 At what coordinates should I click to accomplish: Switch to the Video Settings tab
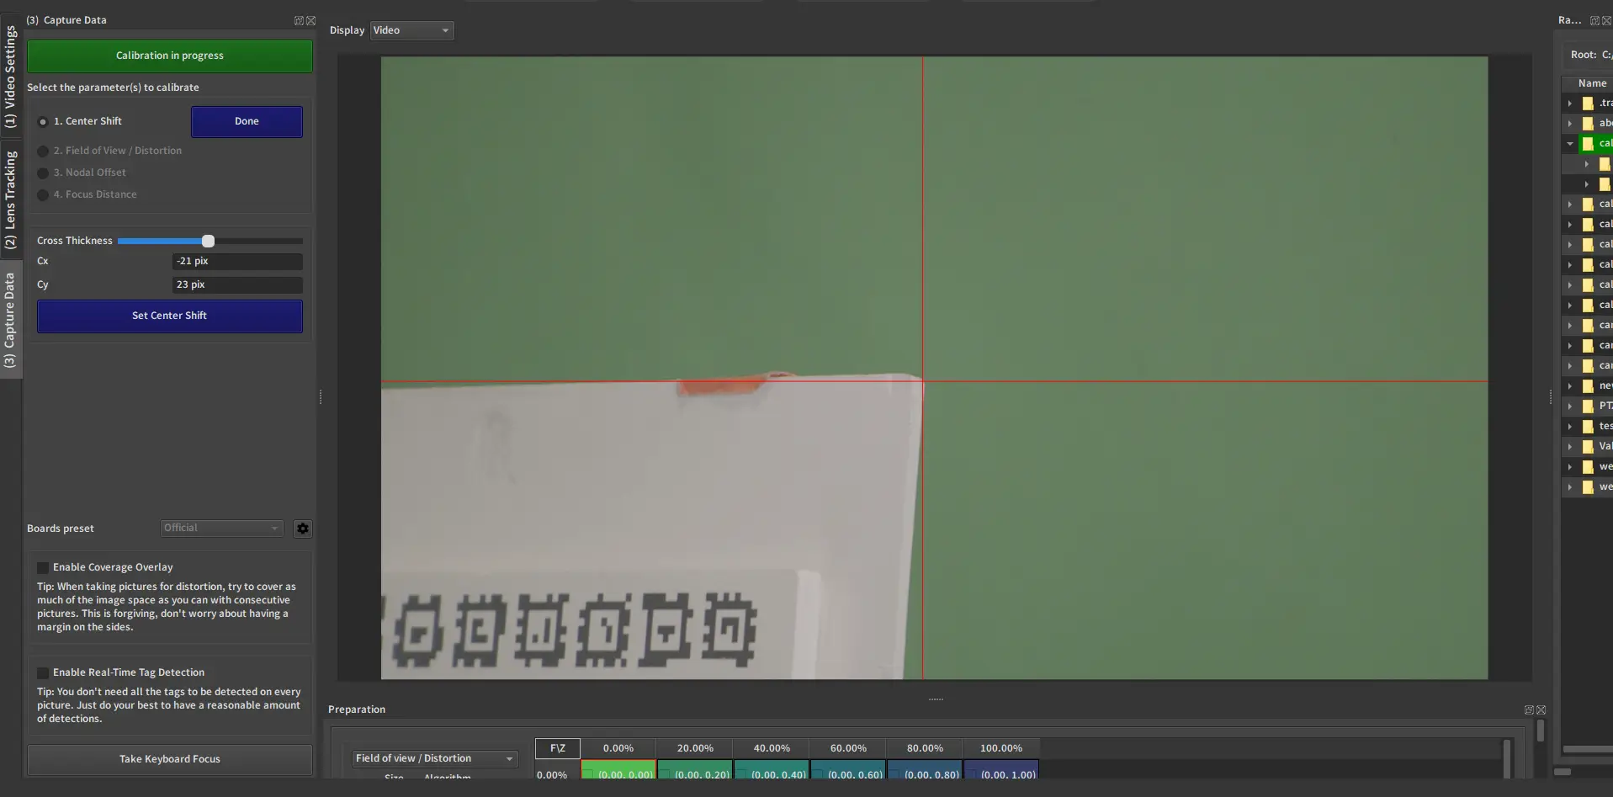[x=10, y=76]
